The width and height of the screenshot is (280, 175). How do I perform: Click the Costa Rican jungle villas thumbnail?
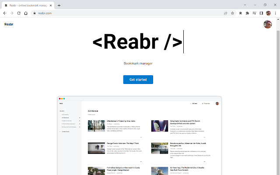pos(96,171)
